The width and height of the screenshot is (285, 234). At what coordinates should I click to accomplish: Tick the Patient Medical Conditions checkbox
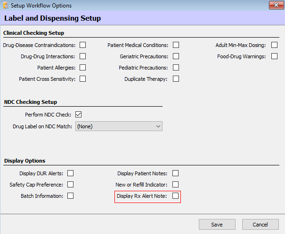click(176, 45)
